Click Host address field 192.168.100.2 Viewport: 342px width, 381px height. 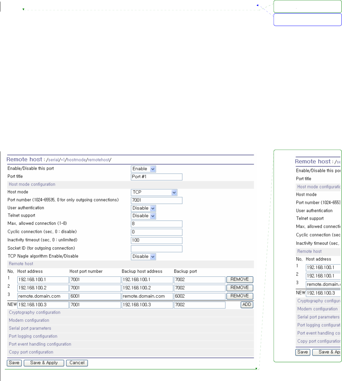coord(43,288)
